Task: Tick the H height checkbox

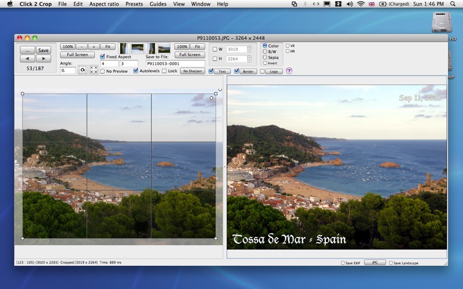Action: [215, 59]
